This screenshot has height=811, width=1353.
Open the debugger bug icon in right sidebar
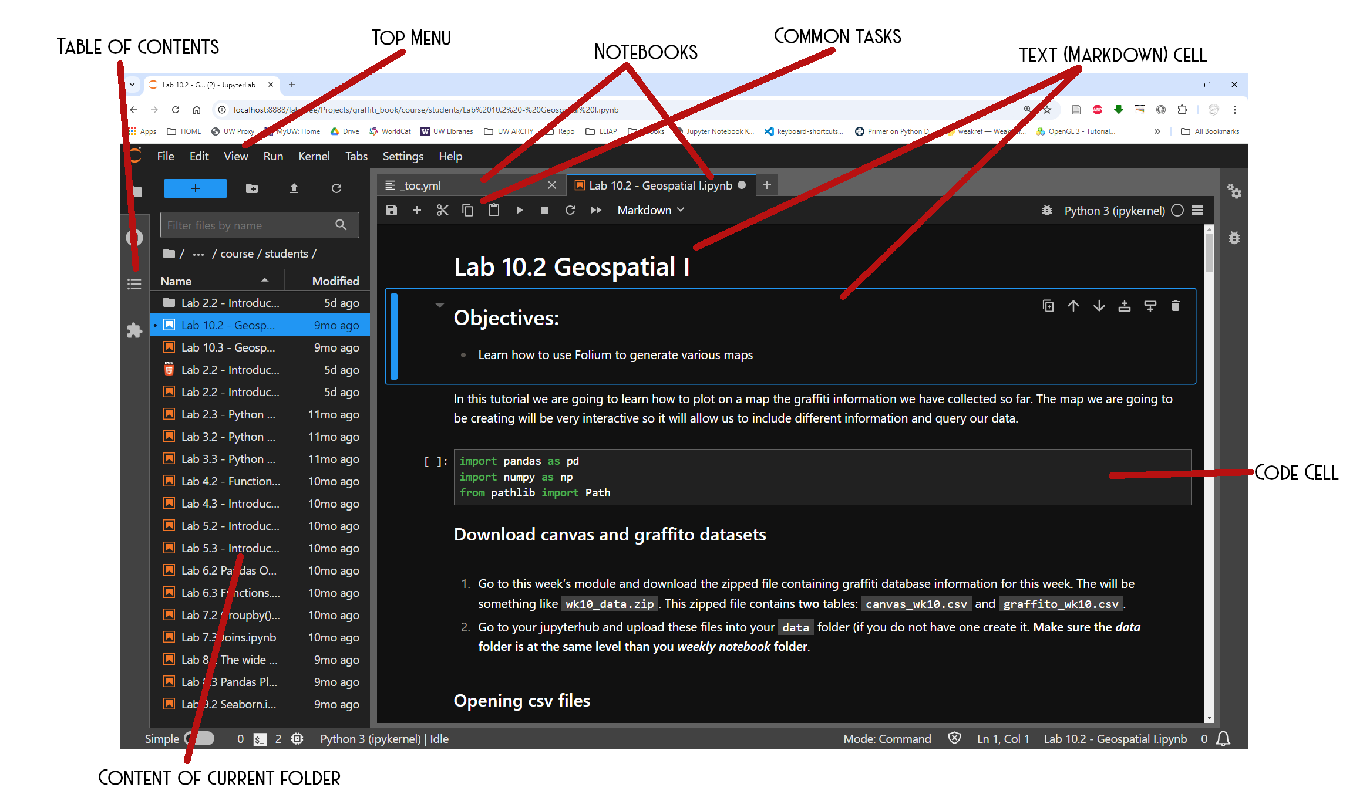coord(1234,238)
